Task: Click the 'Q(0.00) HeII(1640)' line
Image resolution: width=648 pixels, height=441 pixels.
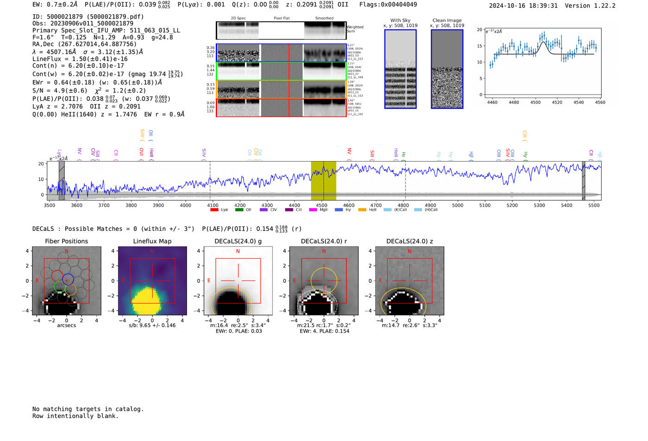Action: click(x=108, y=114)
